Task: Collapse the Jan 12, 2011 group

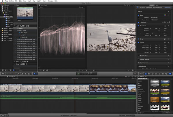Action: tap(15, 26)
